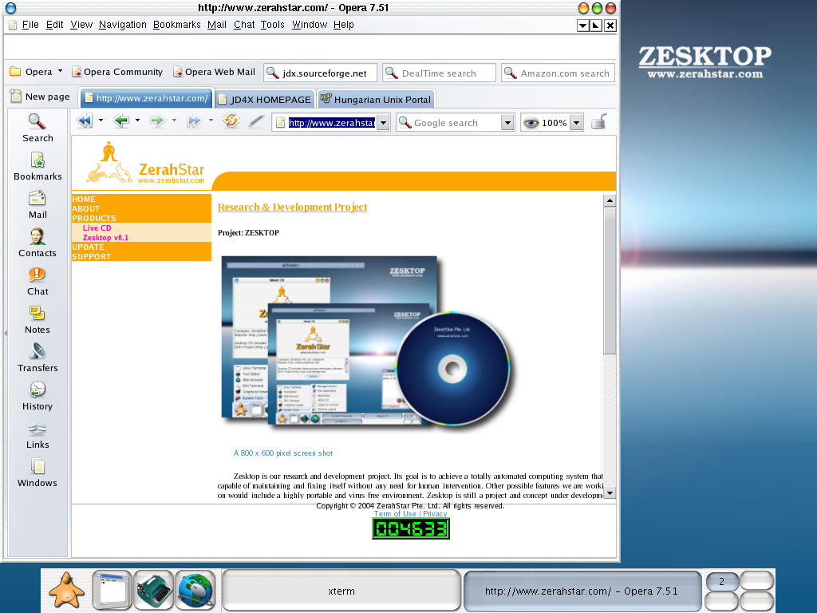The height and width of the screenshot is (613, 817).
Task: Go back with the green Back arrow
Action: point(121,121)
